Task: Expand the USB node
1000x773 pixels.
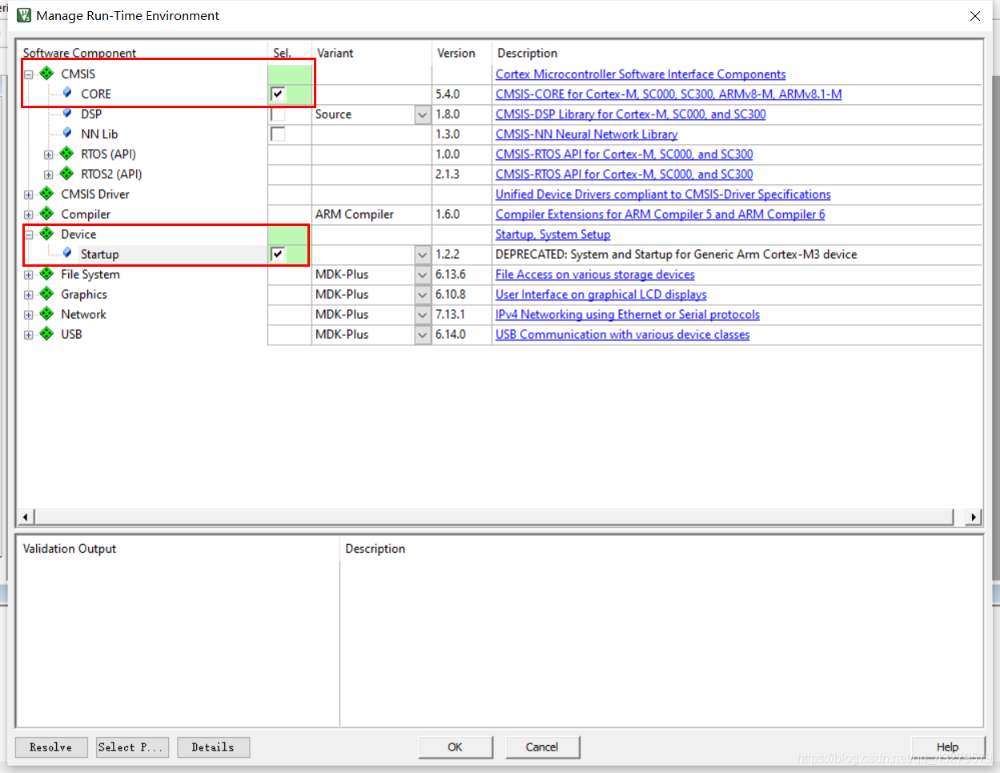Action: (29, 335)
